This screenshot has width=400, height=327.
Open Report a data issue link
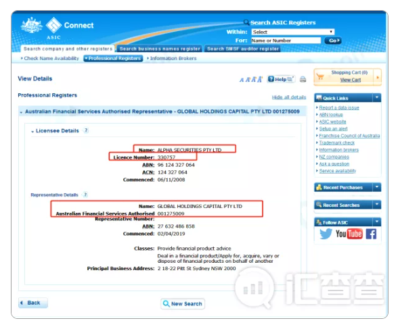point(339,107)
